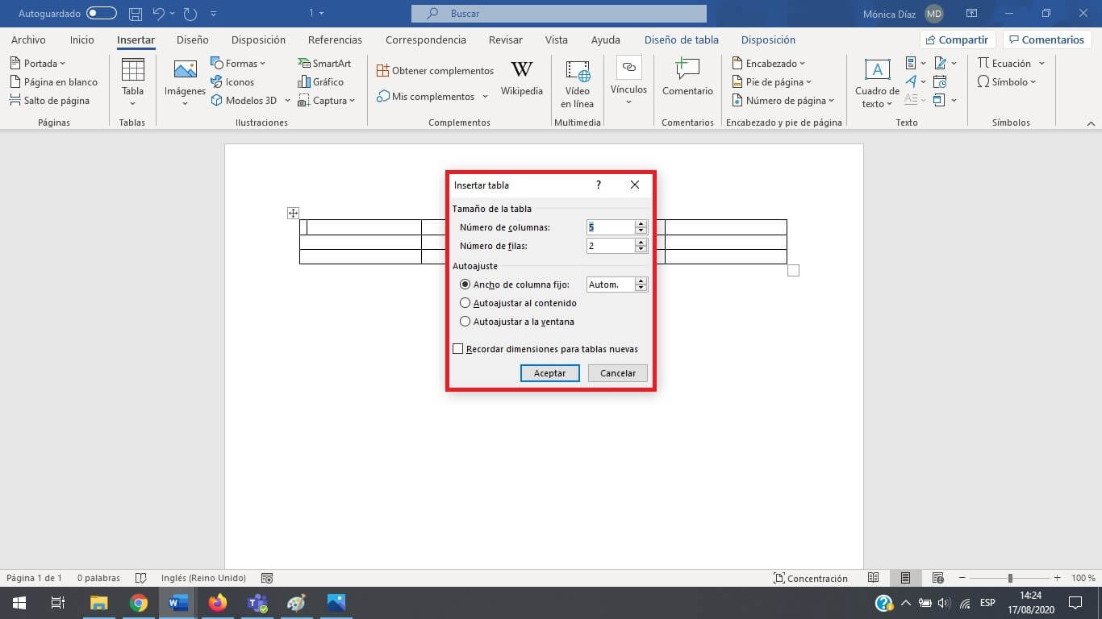Open the Iconos gallery
This screenshot has height=619, width=1102.
pyautogui.click(x=232, y=81)
